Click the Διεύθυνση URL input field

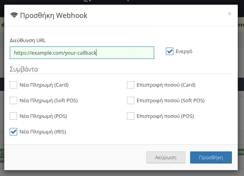tap(82, 53)
